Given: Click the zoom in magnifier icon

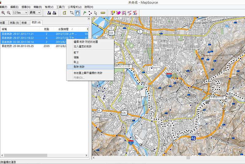Looking at the screenshot, I should point(3,13).
